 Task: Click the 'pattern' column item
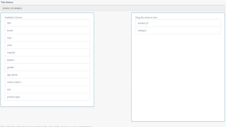47,60
